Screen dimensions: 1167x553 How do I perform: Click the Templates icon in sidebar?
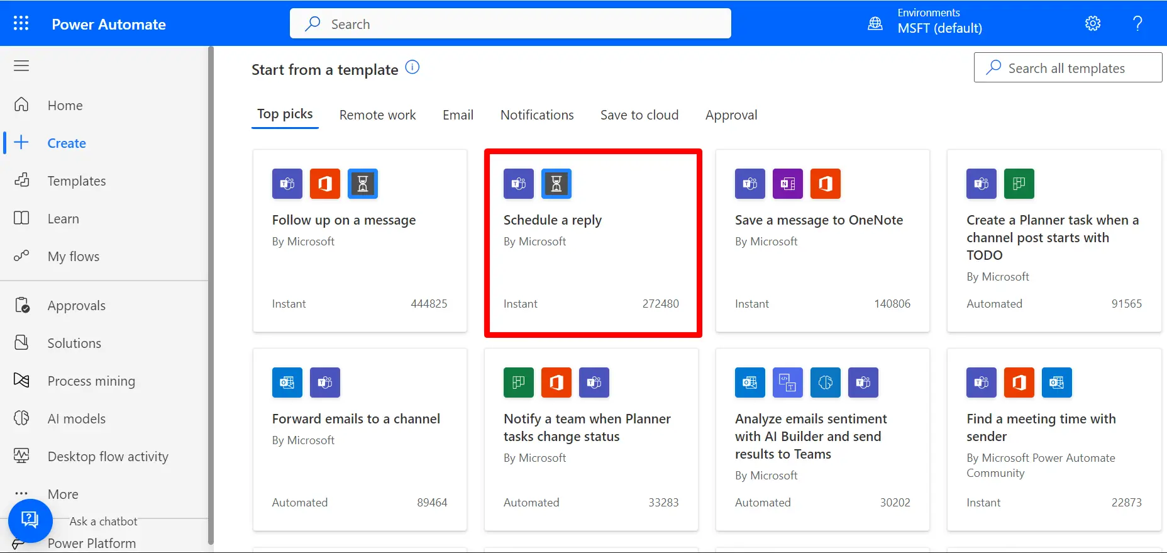[21, 181]
